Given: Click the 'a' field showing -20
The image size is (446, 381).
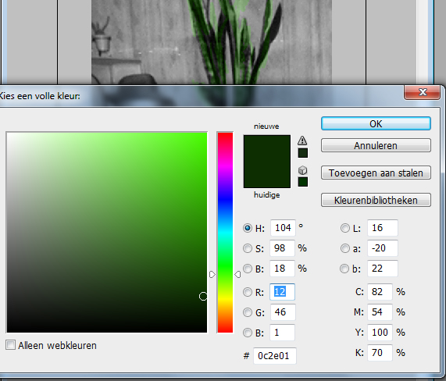Looking at the screenshot, I should tap(383, 248).
